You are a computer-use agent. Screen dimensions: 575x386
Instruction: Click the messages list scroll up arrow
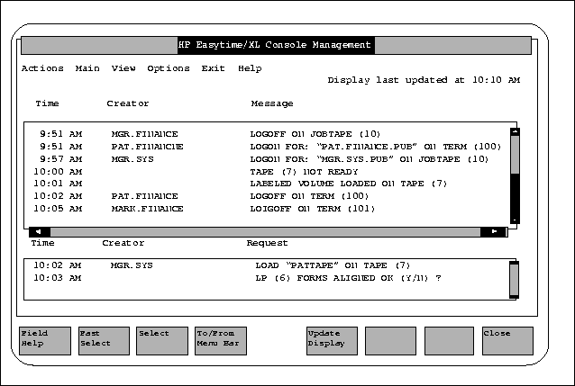pyautogui.click(x=515, y=131)
